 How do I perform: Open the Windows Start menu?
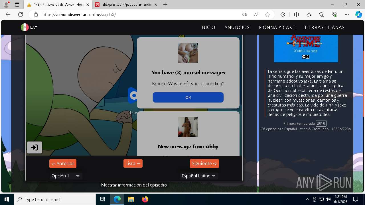click(x=7, y=199)
